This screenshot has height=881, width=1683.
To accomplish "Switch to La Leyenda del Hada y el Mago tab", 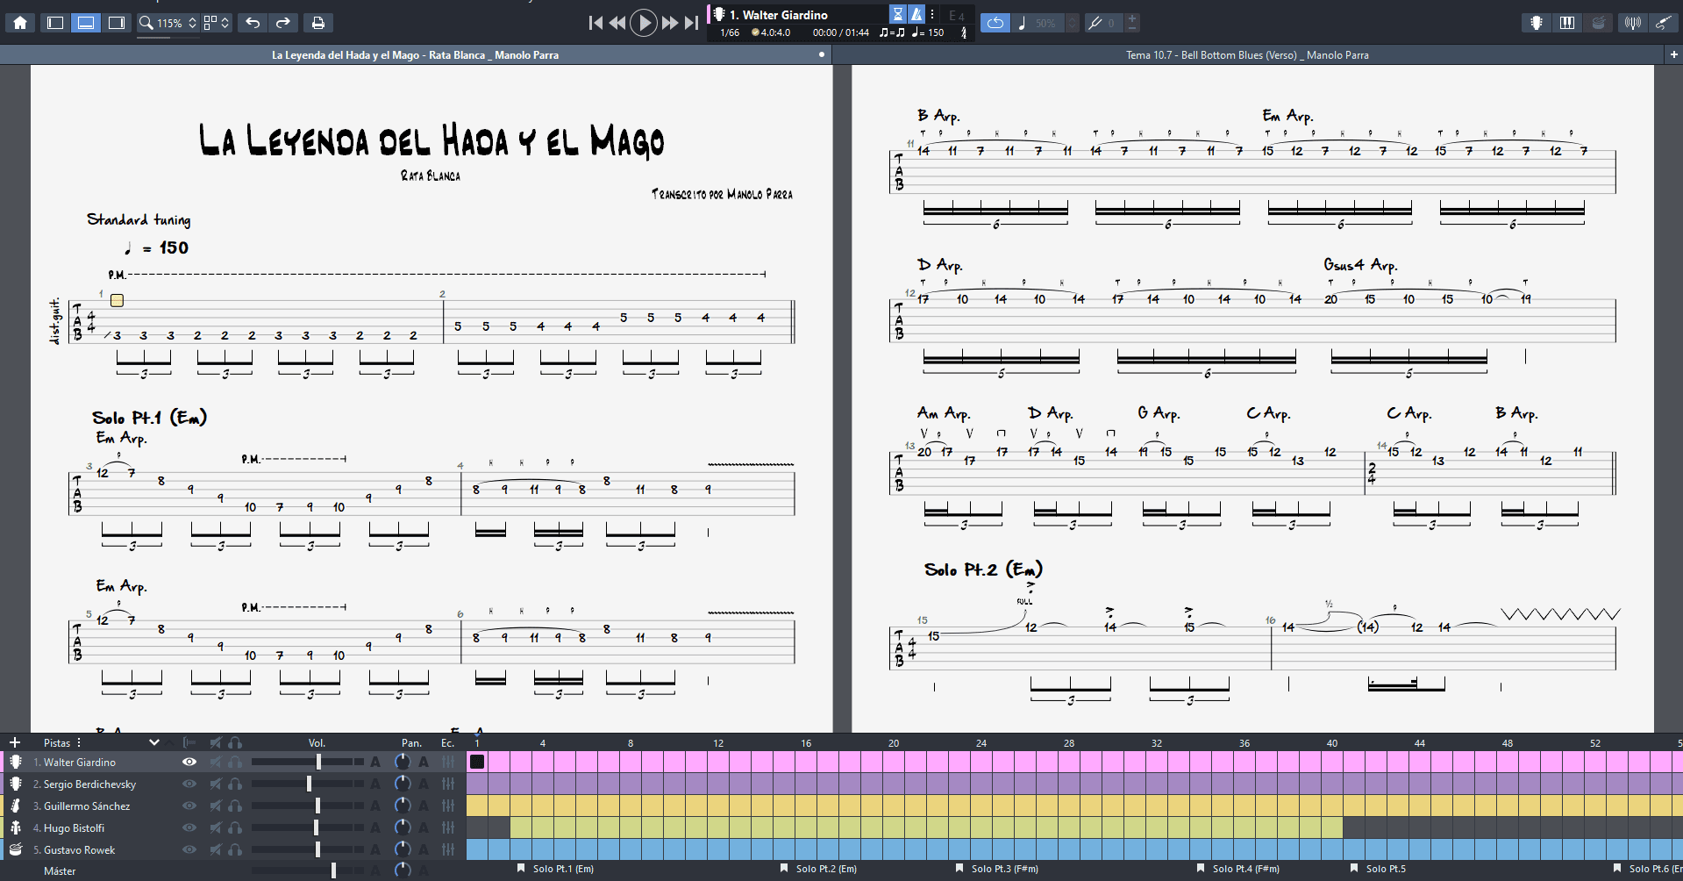I will (x=416, y=55).
